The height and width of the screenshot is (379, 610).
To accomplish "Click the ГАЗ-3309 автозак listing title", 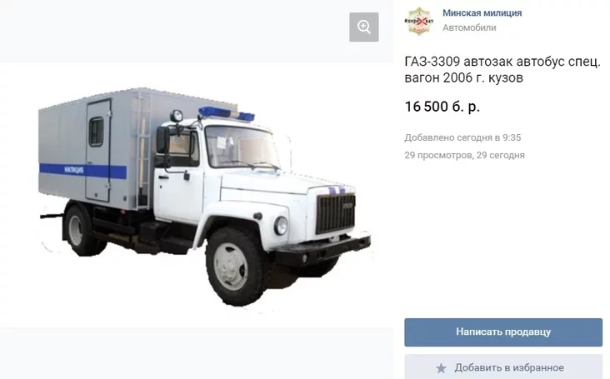I will [x=502, y=70].
